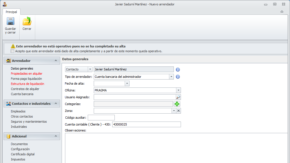290x163 pixels.
Task: Collapse the Arrendador sidebar section
Action: (55, 61)
